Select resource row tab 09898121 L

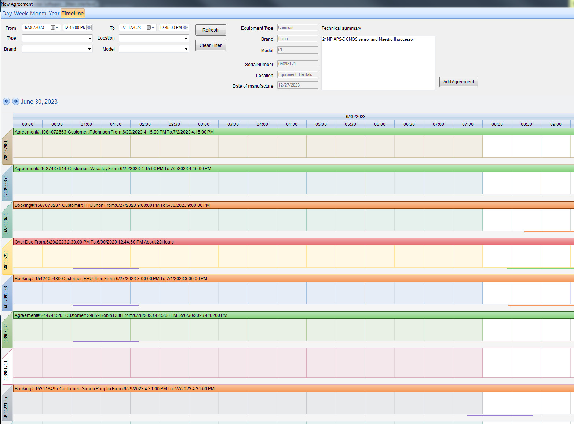pyautogui.click(x=7, y=367)
